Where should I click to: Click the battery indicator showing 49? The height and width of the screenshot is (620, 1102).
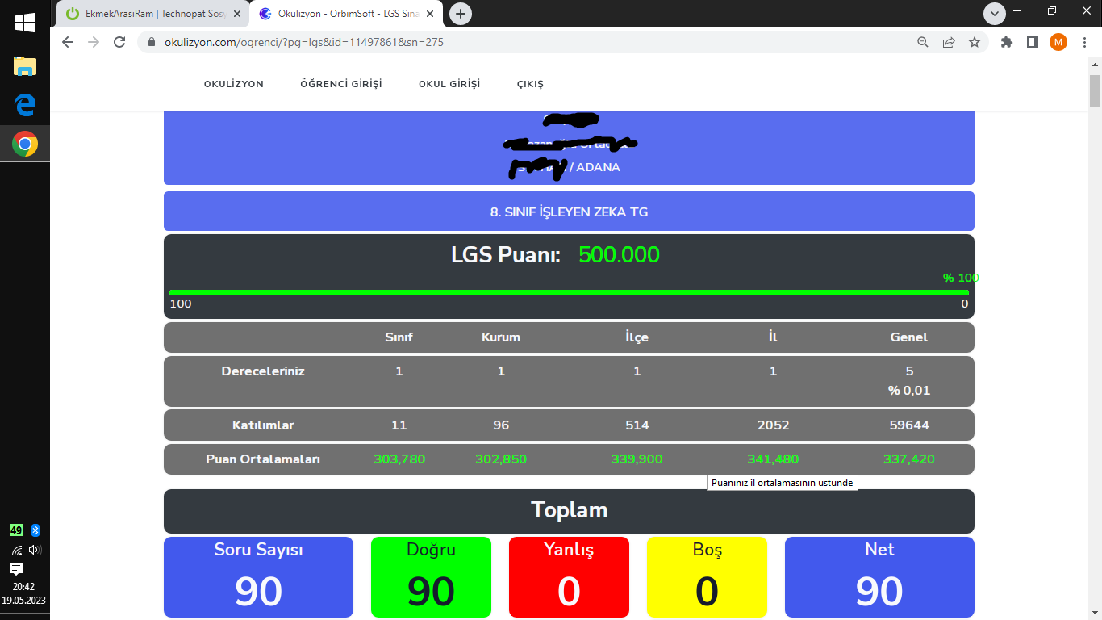16,530
